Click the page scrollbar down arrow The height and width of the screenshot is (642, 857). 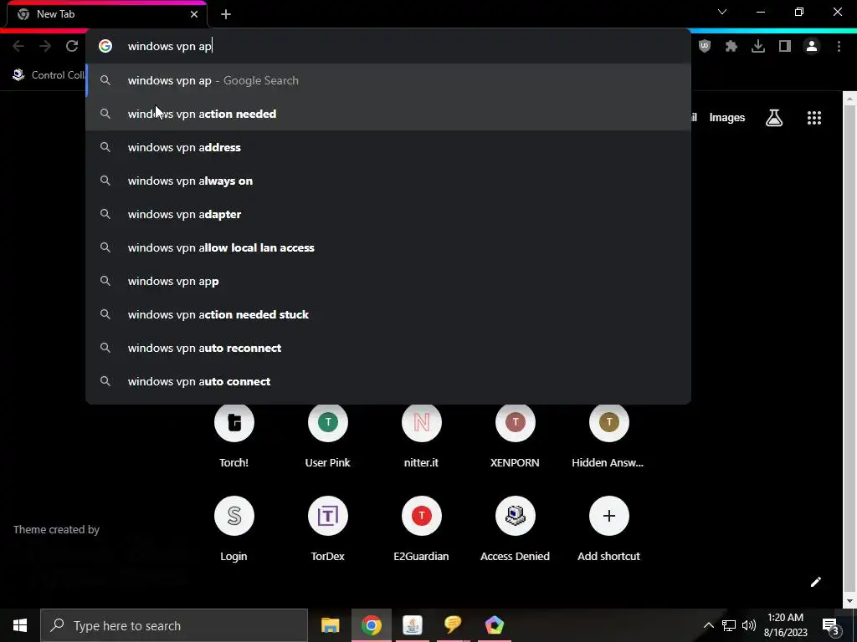(849, 602)
